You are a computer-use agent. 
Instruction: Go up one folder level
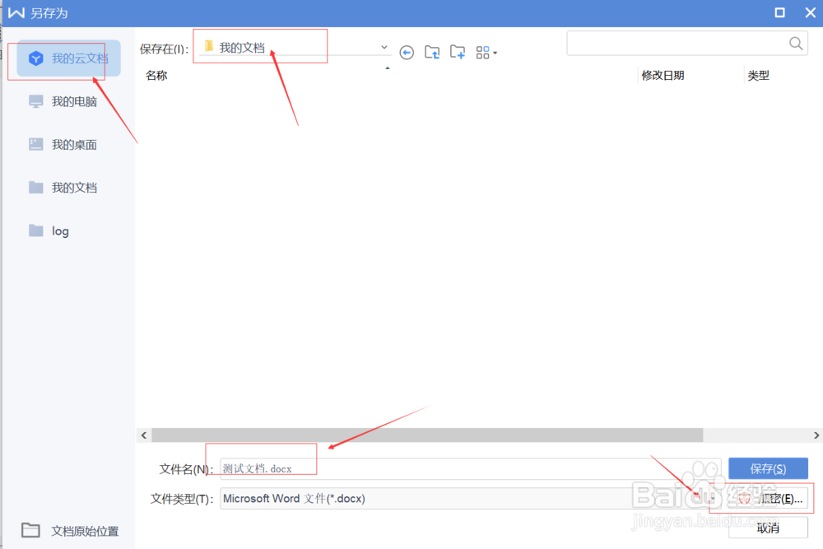tap(431, 52)
